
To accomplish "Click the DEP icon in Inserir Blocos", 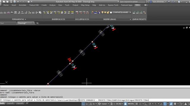I will click(x=55, y=12).
